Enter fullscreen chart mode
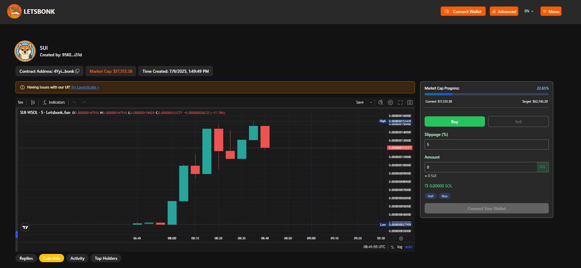 coord(400,102)
